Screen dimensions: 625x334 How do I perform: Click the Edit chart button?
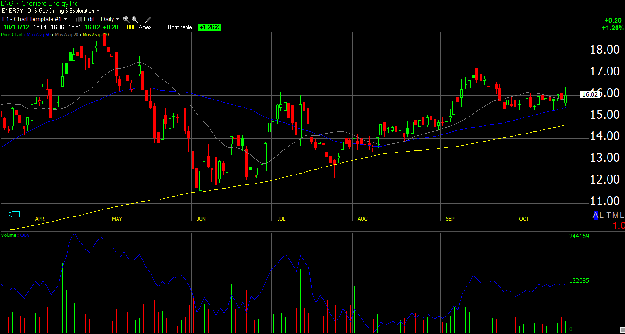89,19
